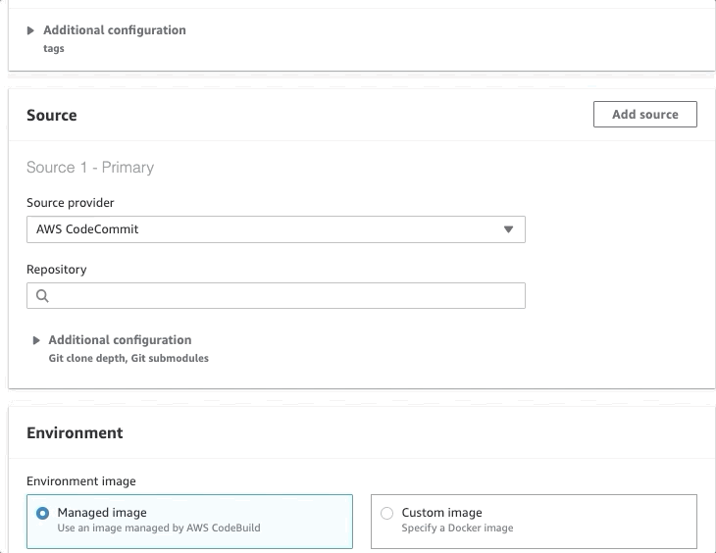Screen dimensions: 716x553
Task: Click 'Git clone depth, Git submodules' subtitle
Action: click(x=128, y=358)
